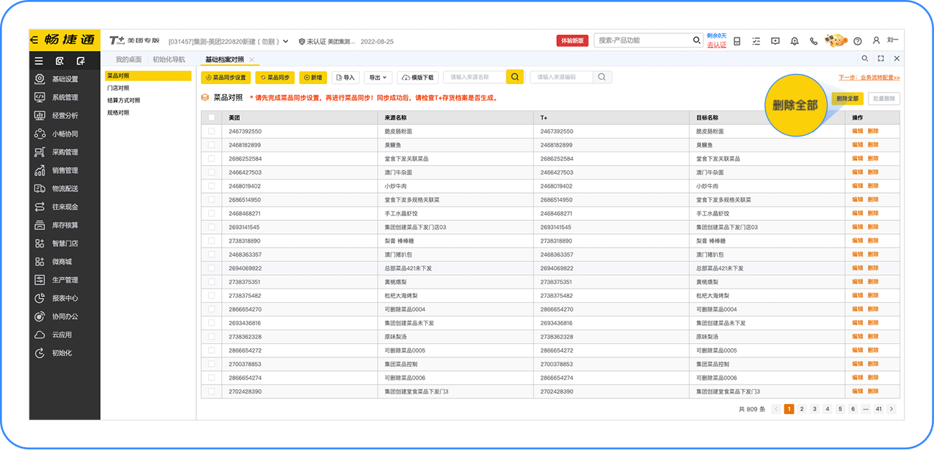Open 库存核算 in the sidebar

tap(65, 225)
